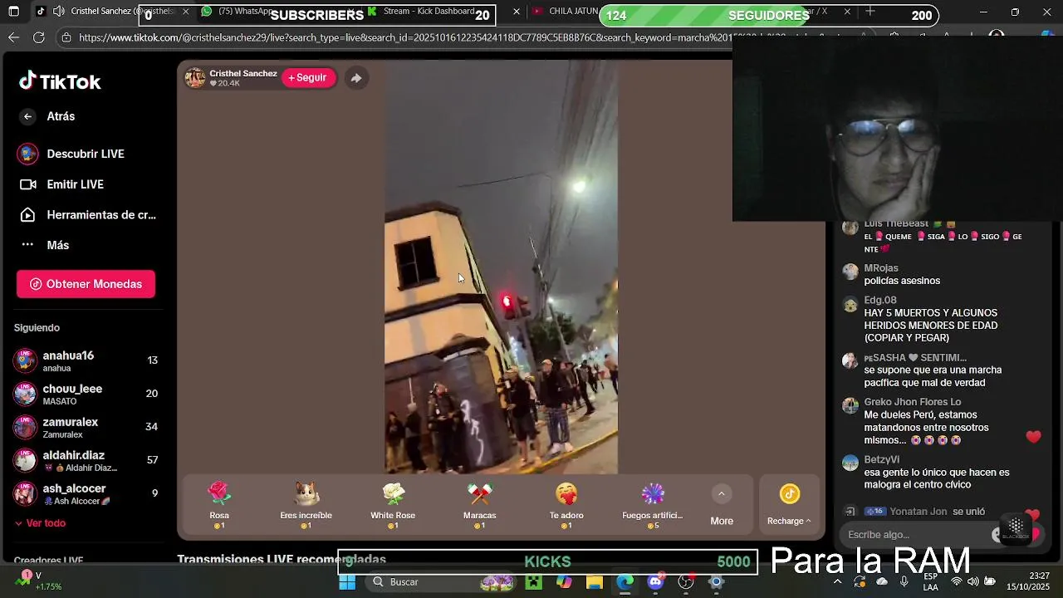Go back with the browser arrow
This screenshot has width=1063, height=598.
[13, 37]
